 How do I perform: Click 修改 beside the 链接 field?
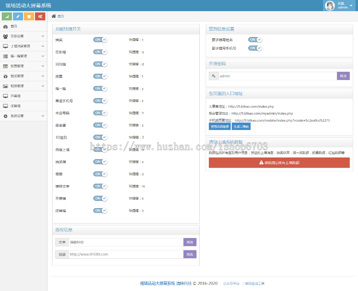pyautogui.click(x=190, y=254)
